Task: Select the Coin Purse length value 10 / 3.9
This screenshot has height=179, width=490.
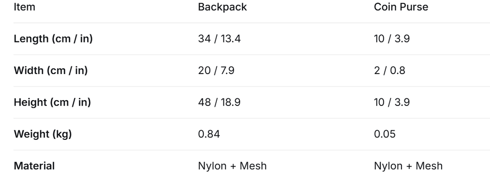Action: point(391,39)
